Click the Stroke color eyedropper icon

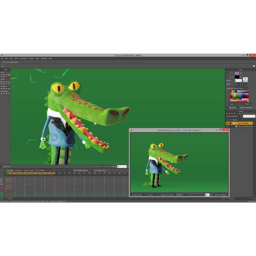[241, 77]
